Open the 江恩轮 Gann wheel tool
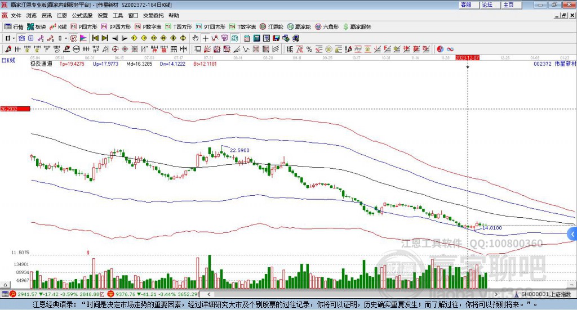Screen dimensions: 577x310 point(272,26)
